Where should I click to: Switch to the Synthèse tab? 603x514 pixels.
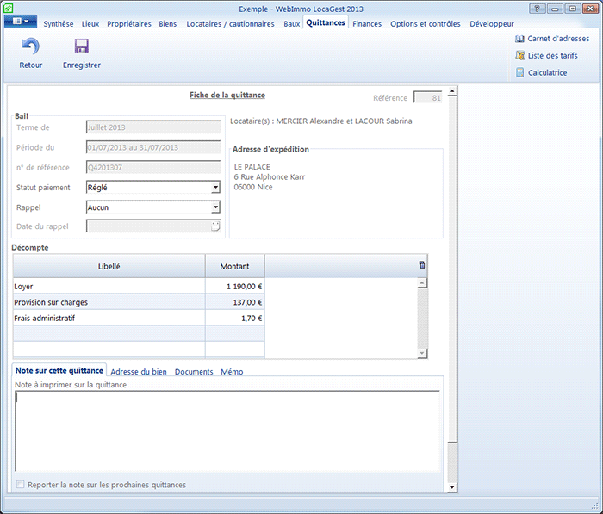coord(59,24)
